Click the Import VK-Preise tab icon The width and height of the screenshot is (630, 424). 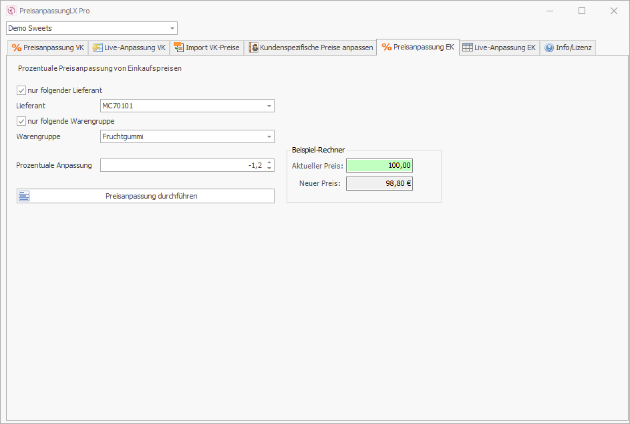click(178, 47)
